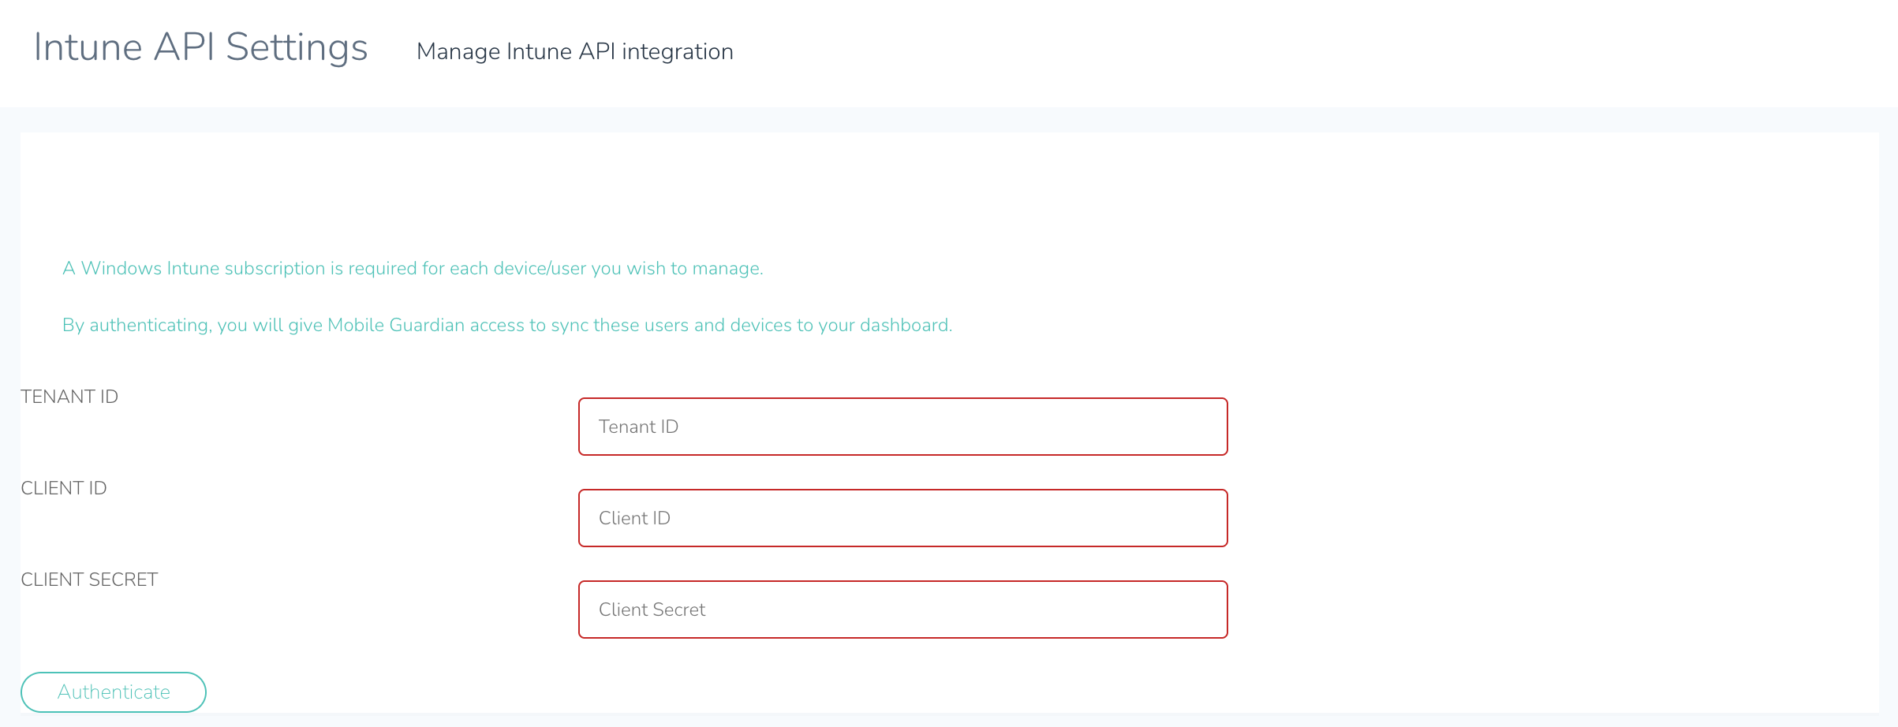Click 'Manage Intune API integration' subtitle
Image resolution: width=1898 pixels, height=727 pixels.
pos(575,52)
